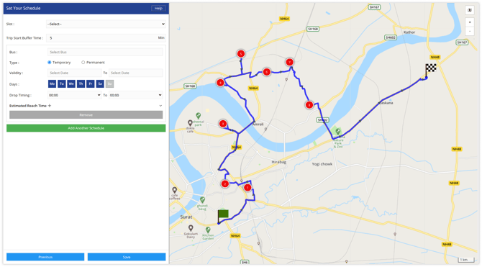Click the green start flag marker
482x267 pixels.
click(x=223, y=216)
